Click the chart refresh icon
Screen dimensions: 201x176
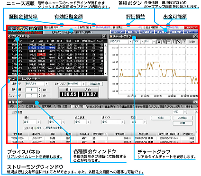pos(159,42)
